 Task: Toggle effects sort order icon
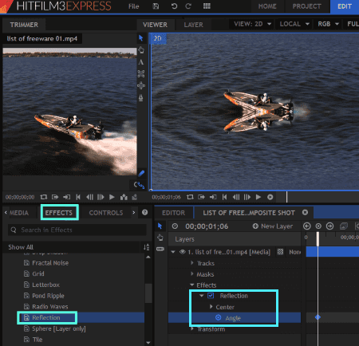point(146,247)
